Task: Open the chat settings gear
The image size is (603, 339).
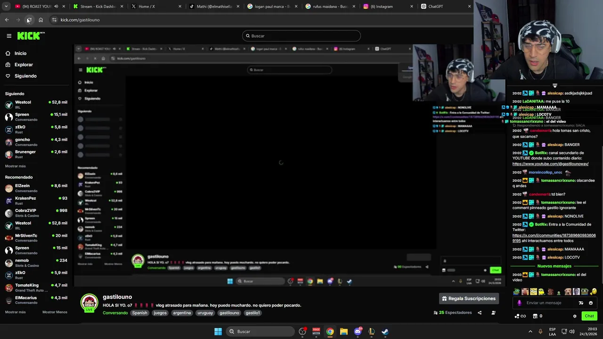Action: click(575, 316)
